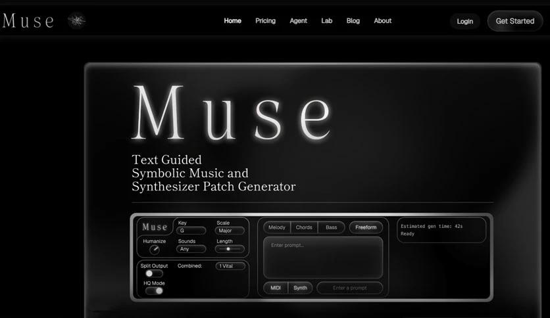Toggle the Split Output switch
This screenshot has width=550, height=318.
pos(154,273)
